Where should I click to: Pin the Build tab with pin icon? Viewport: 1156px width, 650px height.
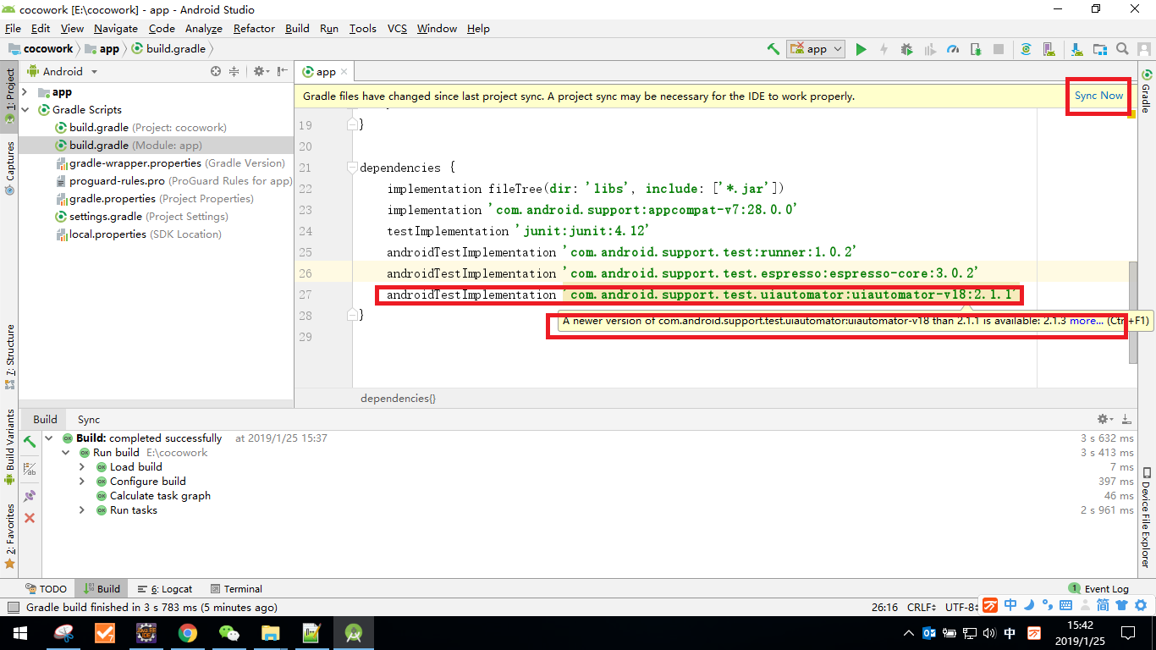click(30, 496)
